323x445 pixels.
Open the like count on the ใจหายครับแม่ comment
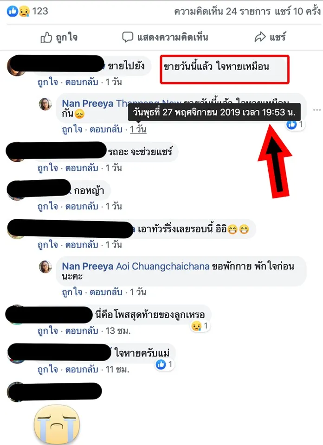[164, 364]
